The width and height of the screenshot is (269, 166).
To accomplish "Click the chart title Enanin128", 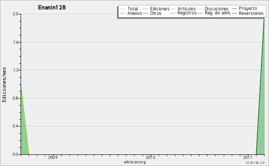I will pyautogui.click(x=52, y=7).
